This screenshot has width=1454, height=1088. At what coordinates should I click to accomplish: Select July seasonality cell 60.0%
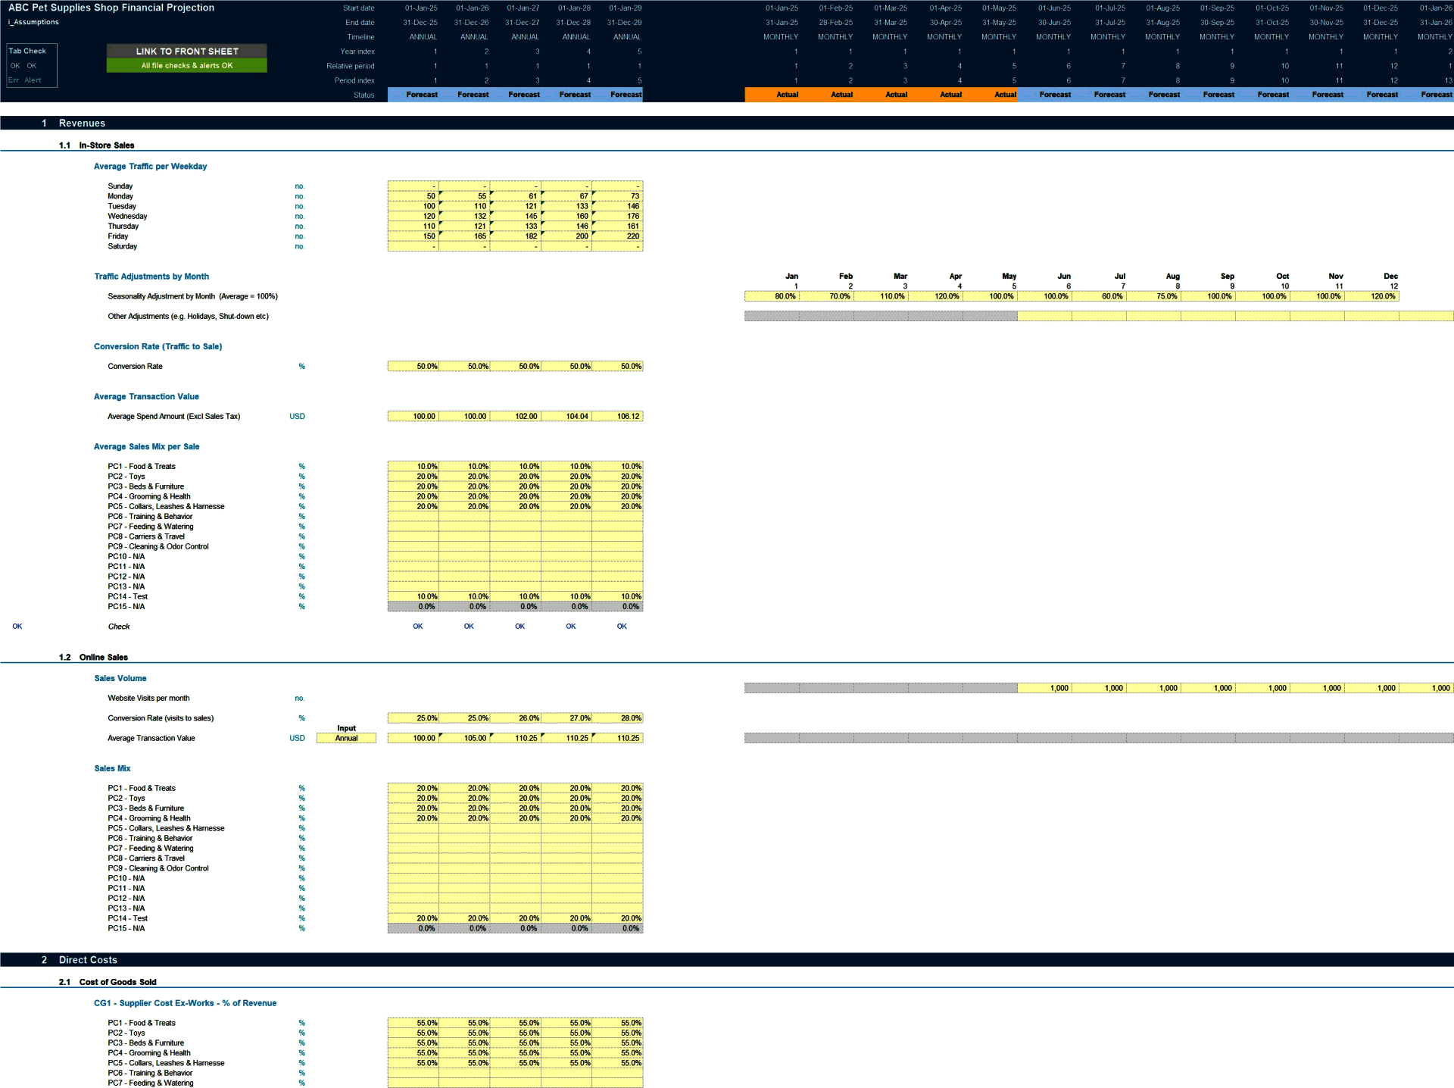point(1099,296)
